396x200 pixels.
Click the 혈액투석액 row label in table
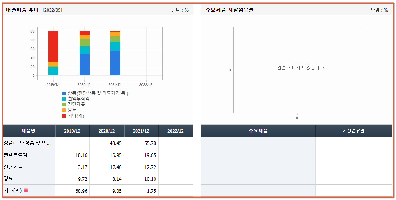[16, 155]
